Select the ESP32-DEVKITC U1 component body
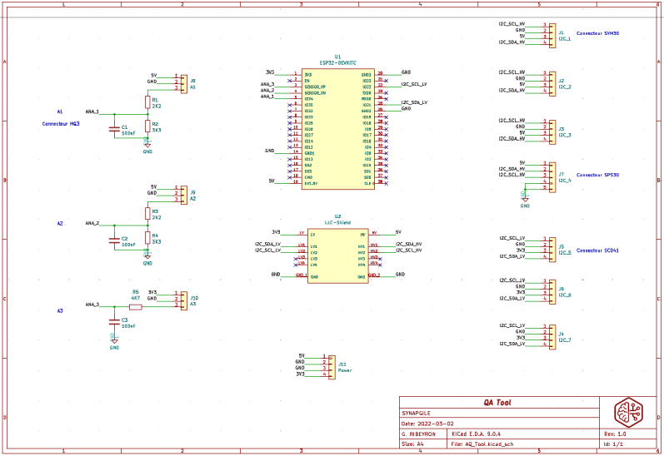The height and width of the screenshot is (456, 664). pos(337,129)
